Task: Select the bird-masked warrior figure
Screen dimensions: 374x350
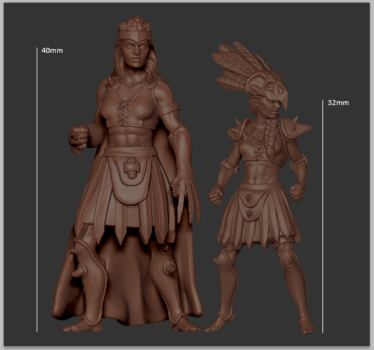Action: coord(260,187)
